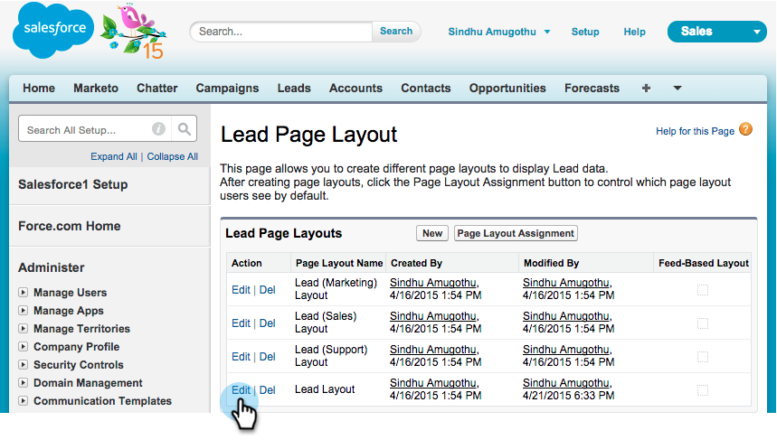Image resolution: width=777 pixels, height=440 pixels.
Task: Click Help for this Page link
Action: click(x=695, y=131)
